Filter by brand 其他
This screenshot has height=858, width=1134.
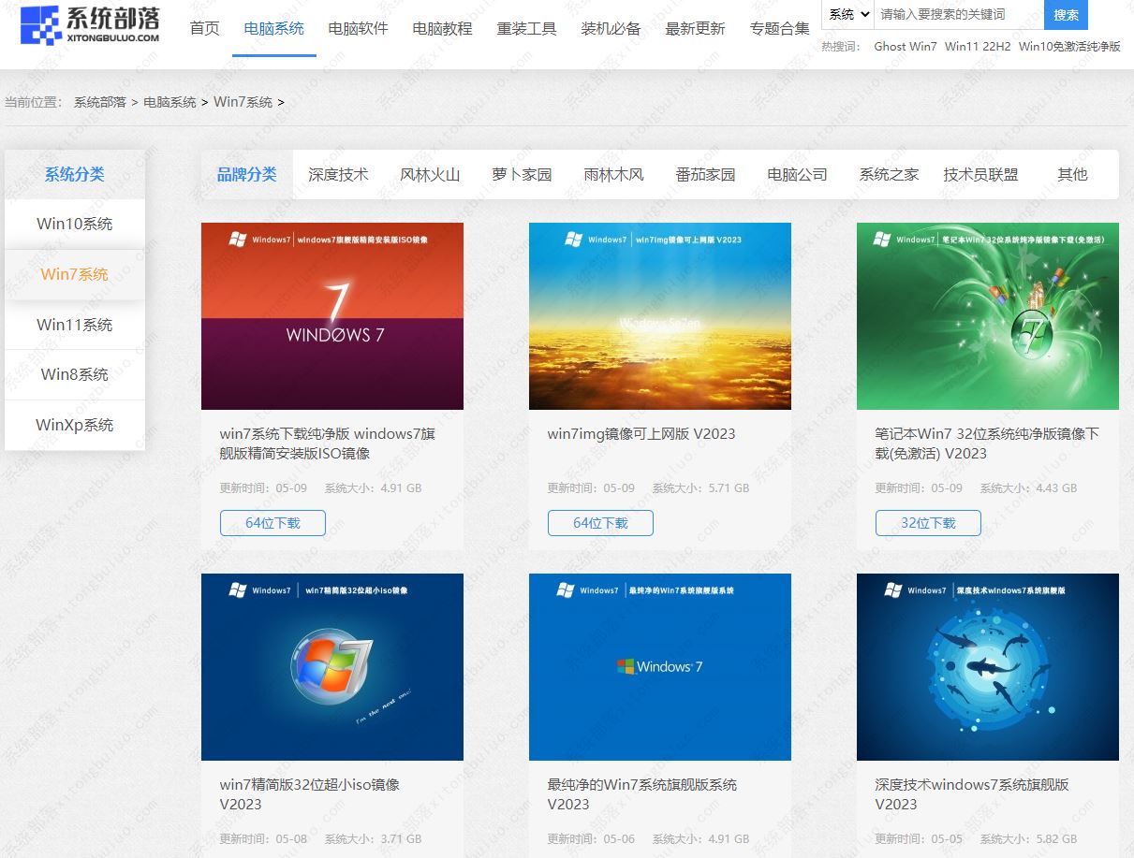tap(1072, 174)
